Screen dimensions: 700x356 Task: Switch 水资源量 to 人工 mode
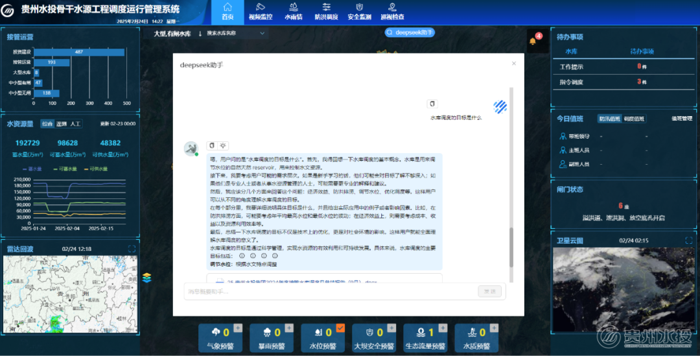tap(75, 124)
